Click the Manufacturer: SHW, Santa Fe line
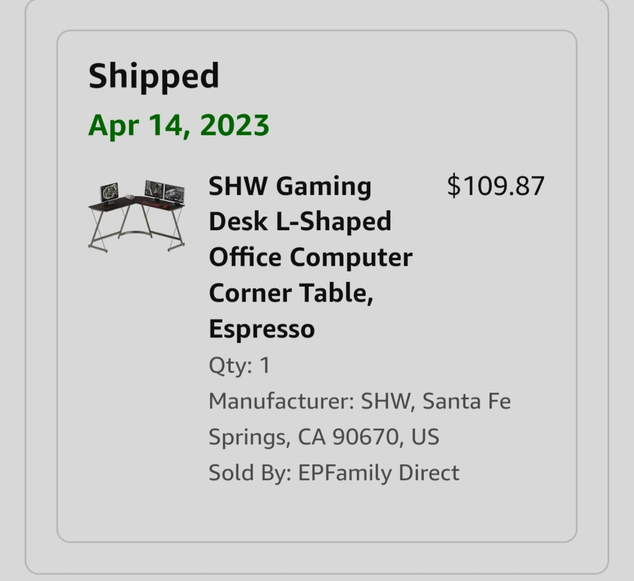Viewport: 634px width, 581px height. click(x=360, y=401)
